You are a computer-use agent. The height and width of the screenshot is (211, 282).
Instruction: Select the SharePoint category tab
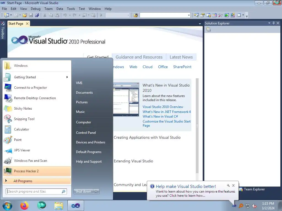click(x=182, y=67)
